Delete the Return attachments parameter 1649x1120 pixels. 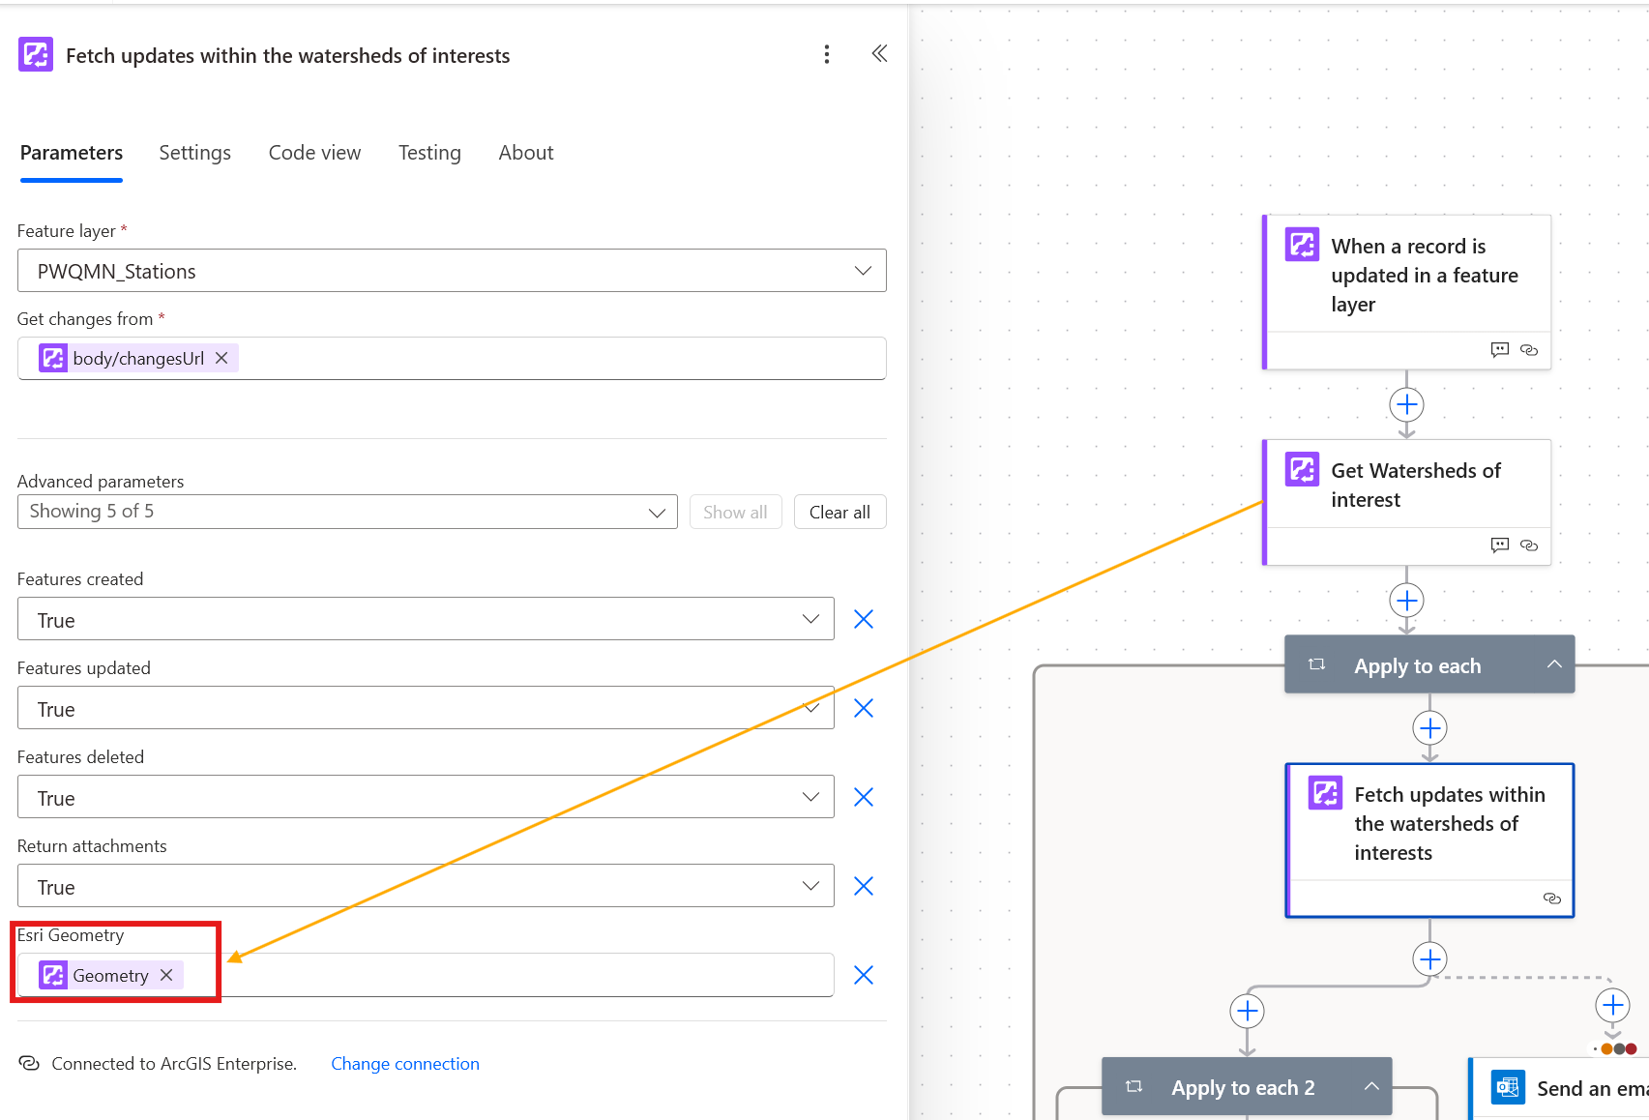pos(864,886)
